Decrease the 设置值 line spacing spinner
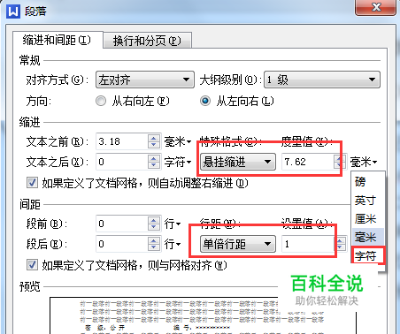The height and width of the screenshot is (334, 400). [340, 247]
